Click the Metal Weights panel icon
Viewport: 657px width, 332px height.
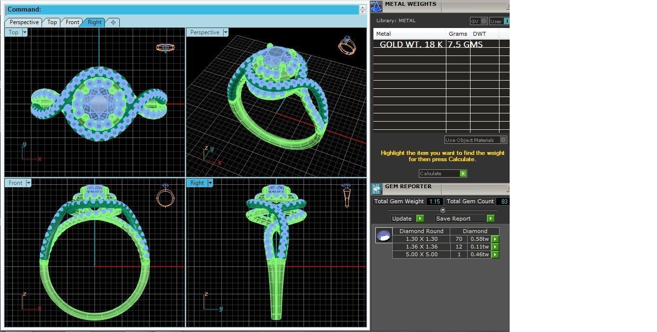376,7
